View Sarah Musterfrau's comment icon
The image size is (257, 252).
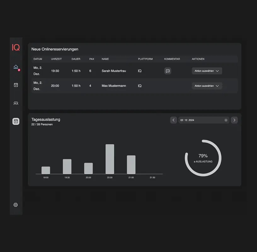[168, 71]
